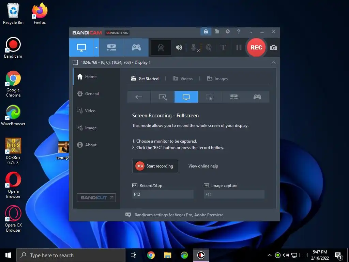Image resolution: width=349 pixels, height=262 pixels.
Task: Click UNREGISTERED badge in title bar
Action: click(x=117, y=33)
